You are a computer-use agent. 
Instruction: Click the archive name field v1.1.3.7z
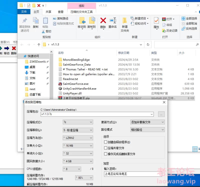[97, 114]
